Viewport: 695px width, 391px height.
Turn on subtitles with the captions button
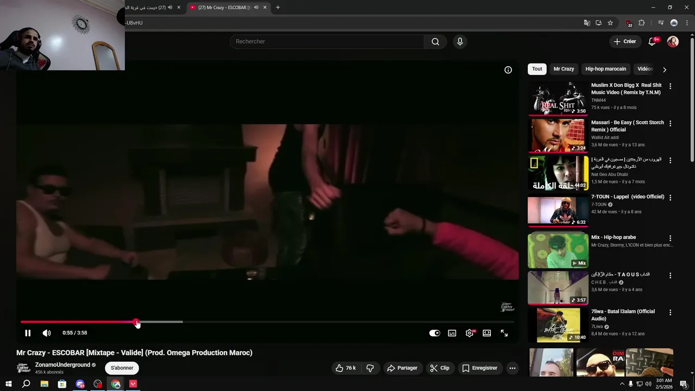click(452, 333)
